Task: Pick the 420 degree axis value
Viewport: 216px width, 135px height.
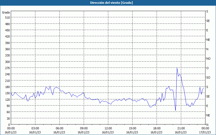Action: pos(8,36)
